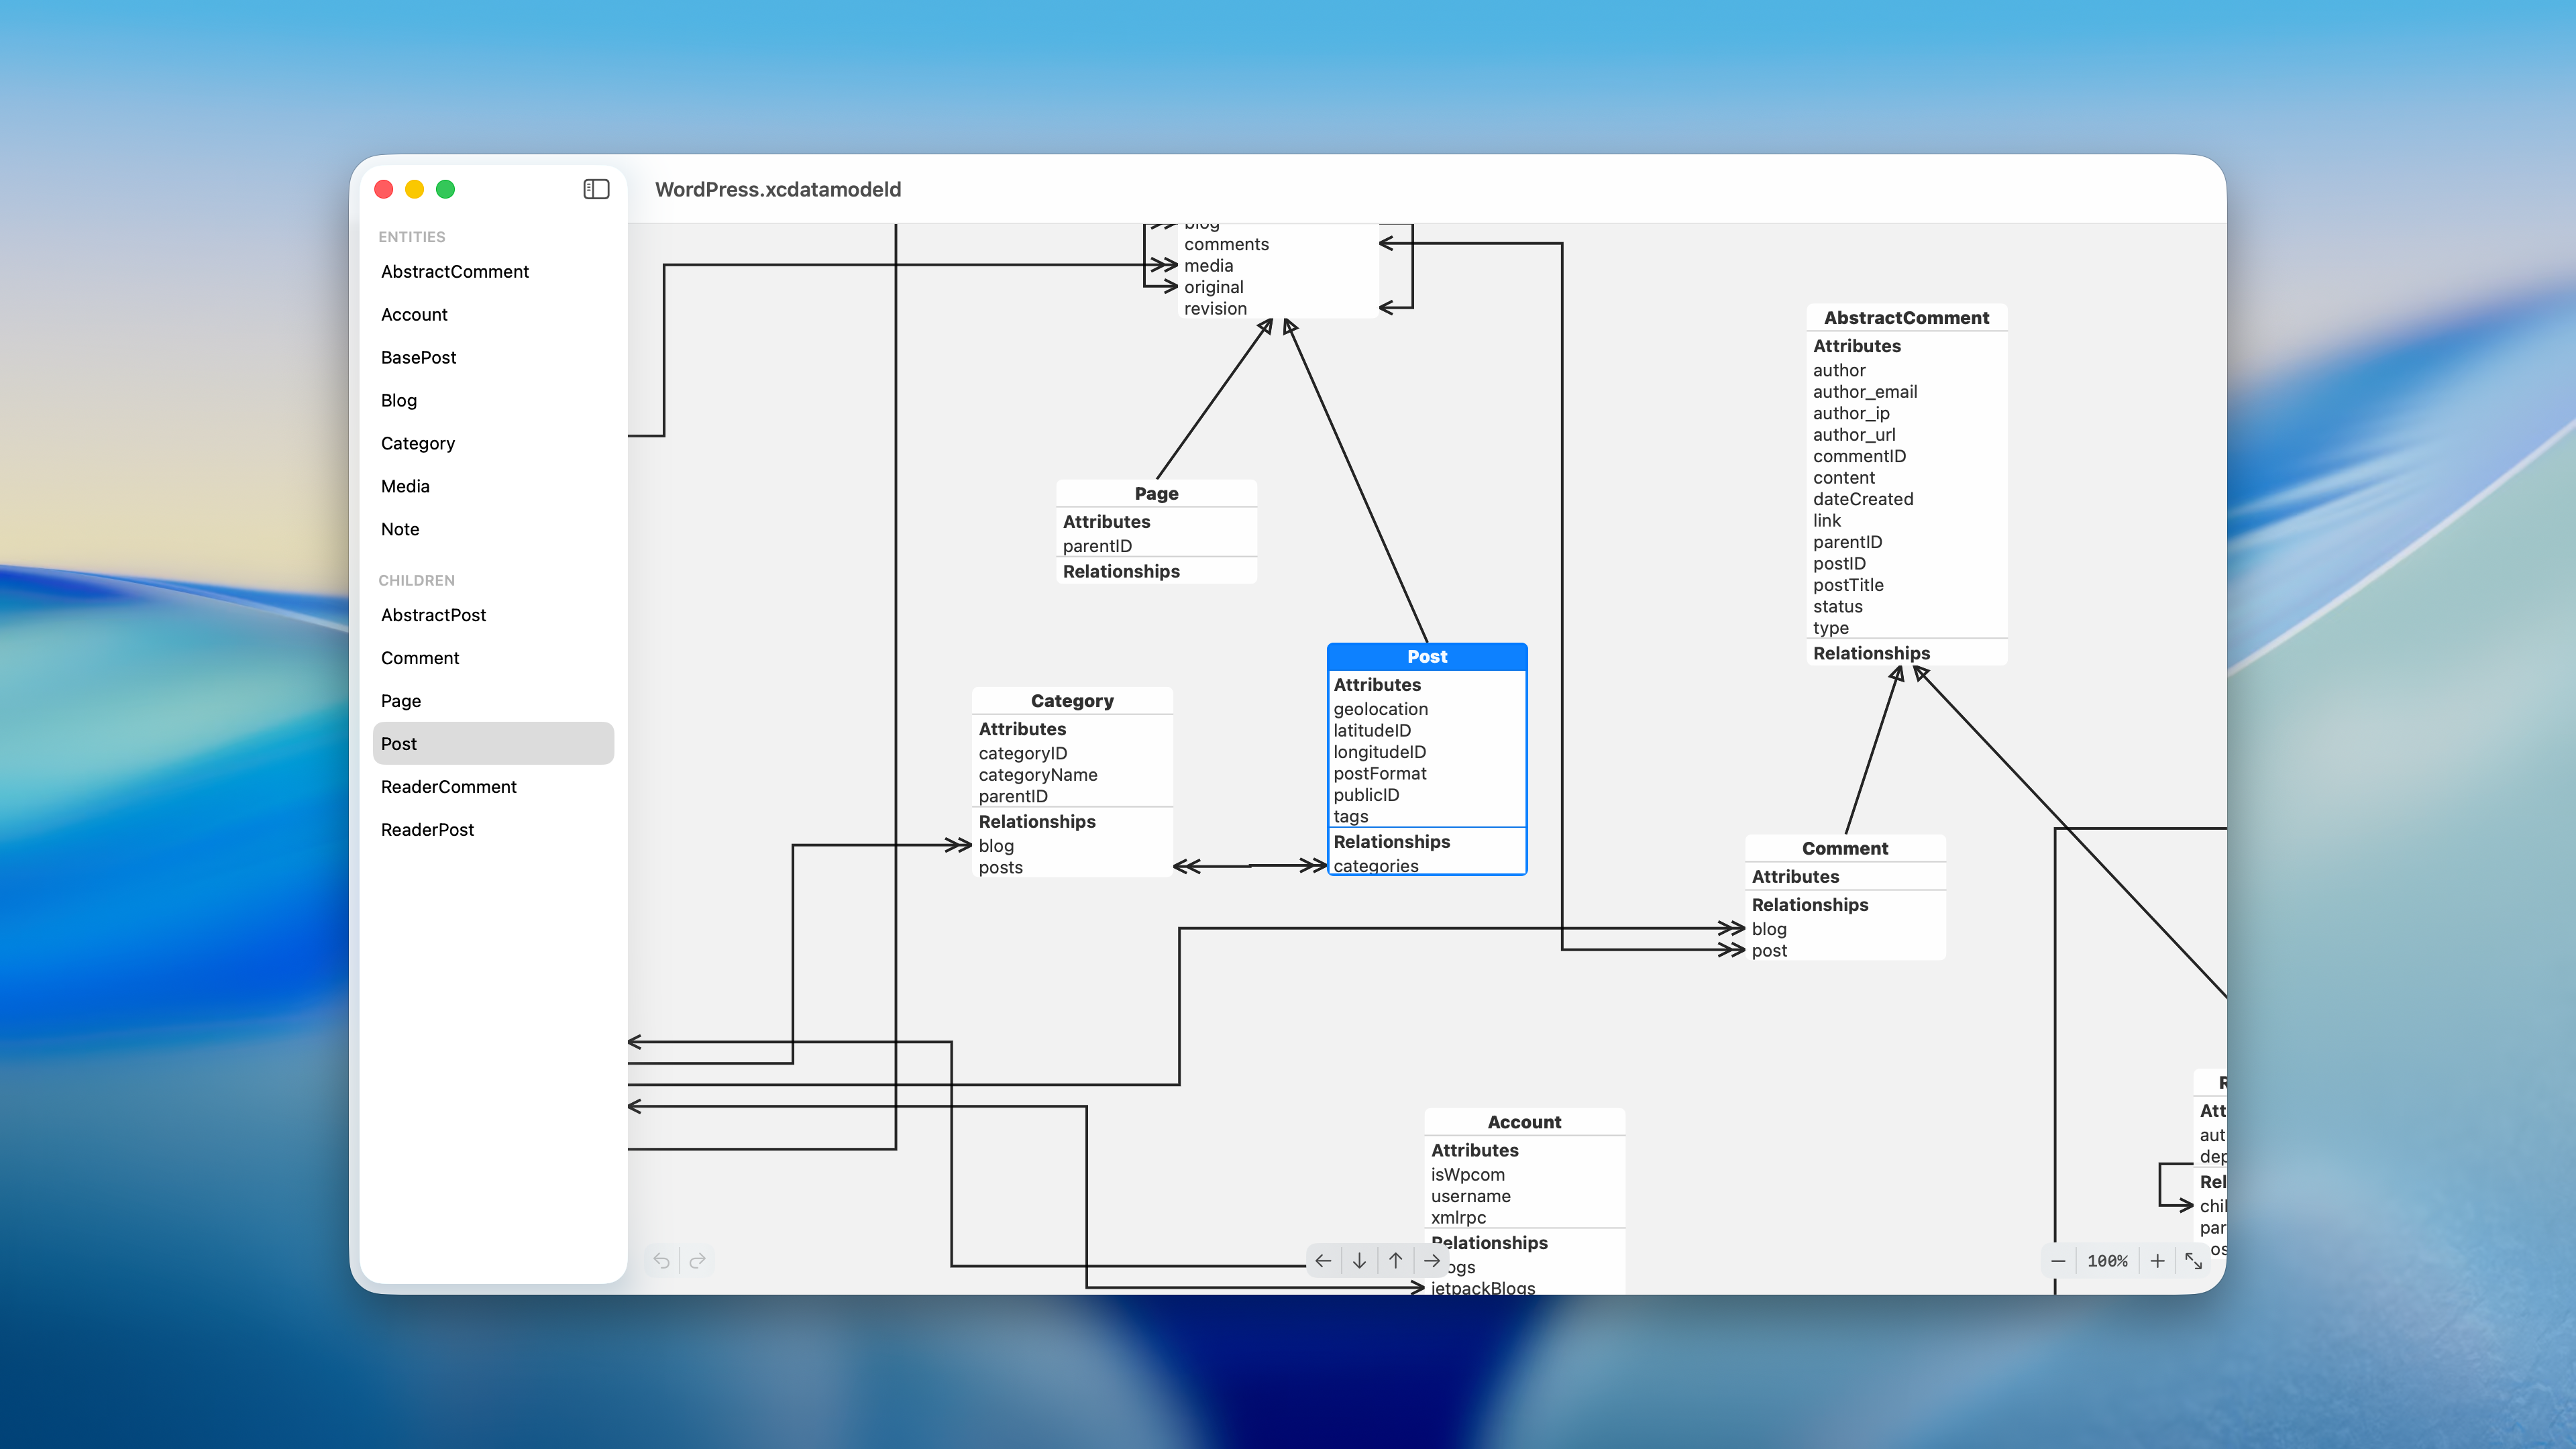Click the categories relationship in Post
The width and height of the screenshot is (2576, 1449).
click(1376, 866)
